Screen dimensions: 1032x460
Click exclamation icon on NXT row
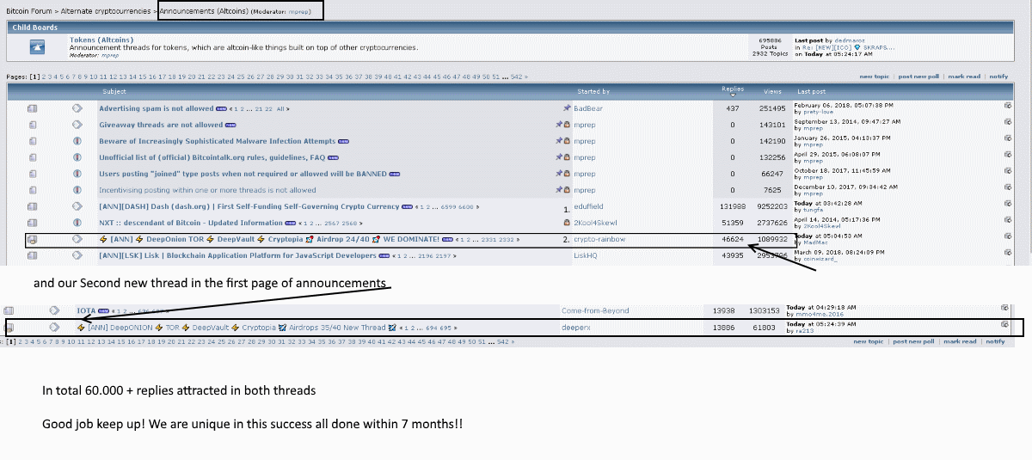(77, 223)
